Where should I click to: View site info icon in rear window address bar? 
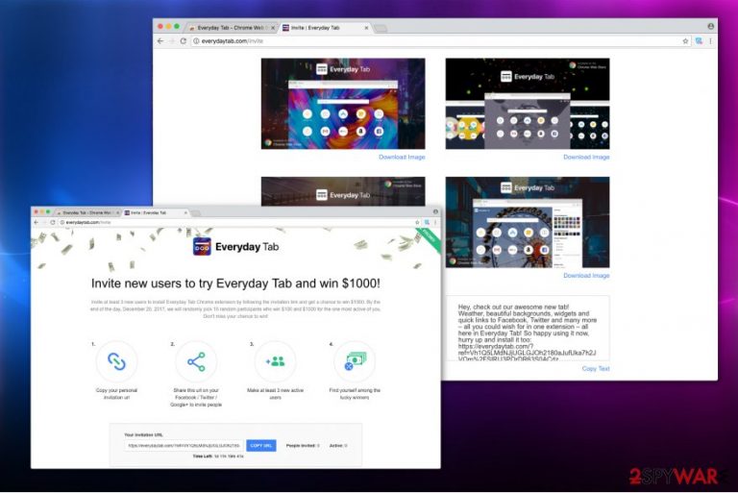pyautogui.click(x=196, y=41)
